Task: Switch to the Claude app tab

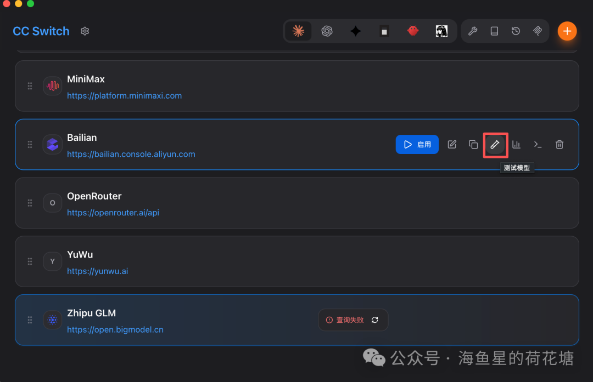Action: 298,31
